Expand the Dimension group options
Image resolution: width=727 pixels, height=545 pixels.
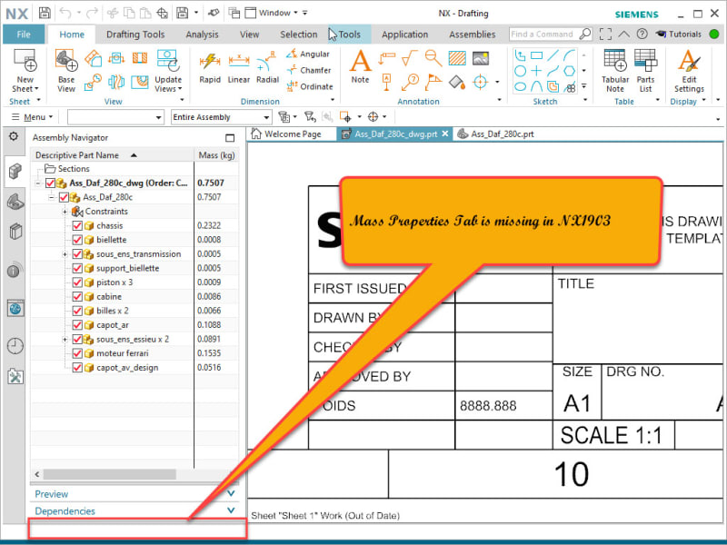[332, 100]
